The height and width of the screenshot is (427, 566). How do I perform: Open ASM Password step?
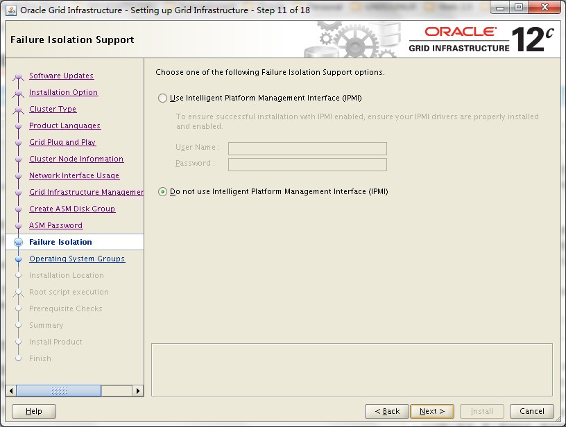[56, 225]
